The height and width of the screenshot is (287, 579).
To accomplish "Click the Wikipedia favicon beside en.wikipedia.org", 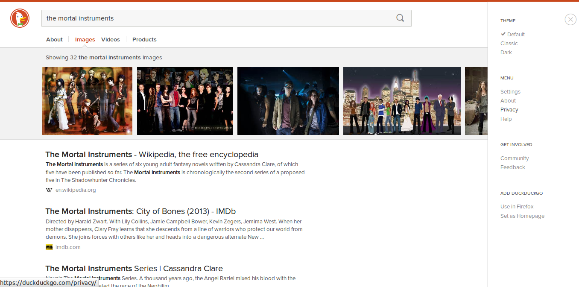I will click(x=49, y=190).
